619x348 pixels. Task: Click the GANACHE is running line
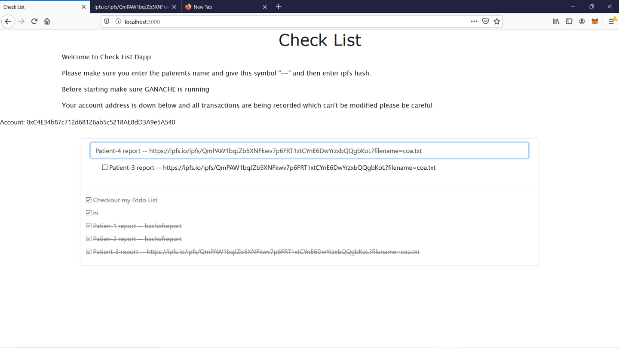(135, 89)
